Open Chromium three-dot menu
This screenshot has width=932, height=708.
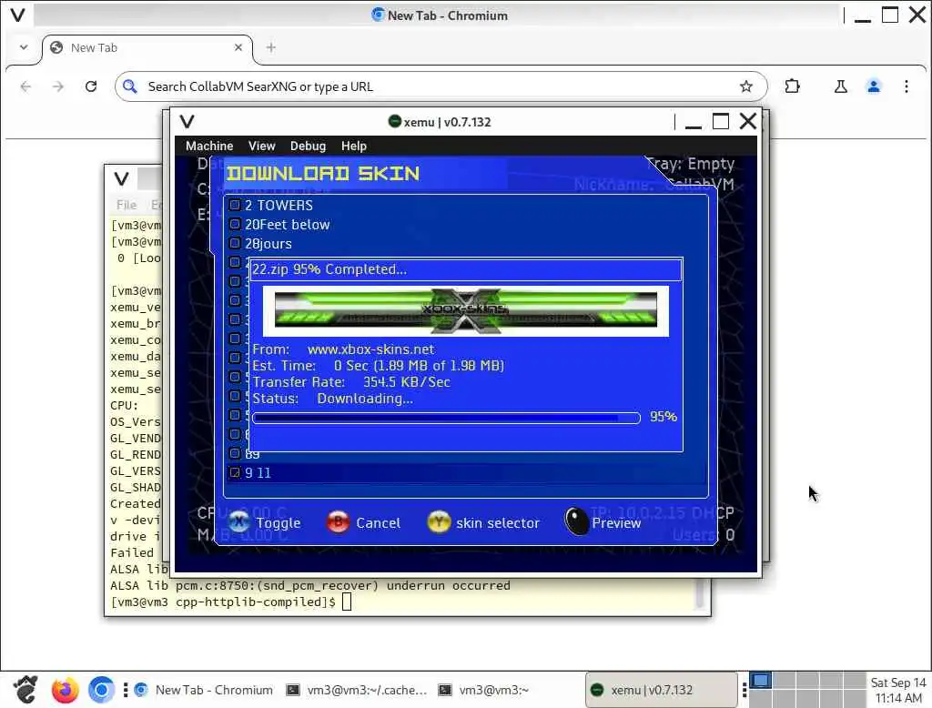click(906, 86)
